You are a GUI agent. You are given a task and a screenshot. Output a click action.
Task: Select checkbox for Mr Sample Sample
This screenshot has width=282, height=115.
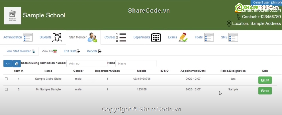[x=6, y=90]
